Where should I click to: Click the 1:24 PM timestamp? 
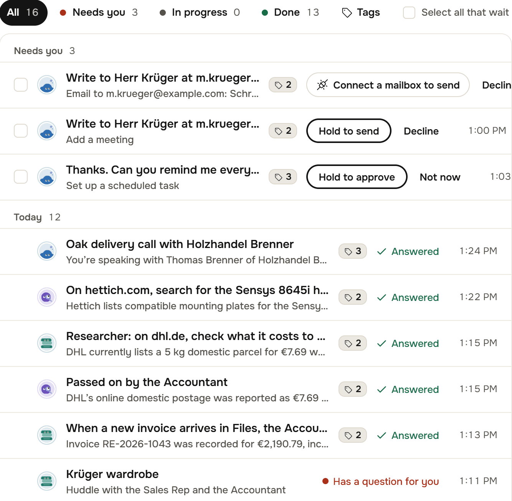[x=478, y=251]
